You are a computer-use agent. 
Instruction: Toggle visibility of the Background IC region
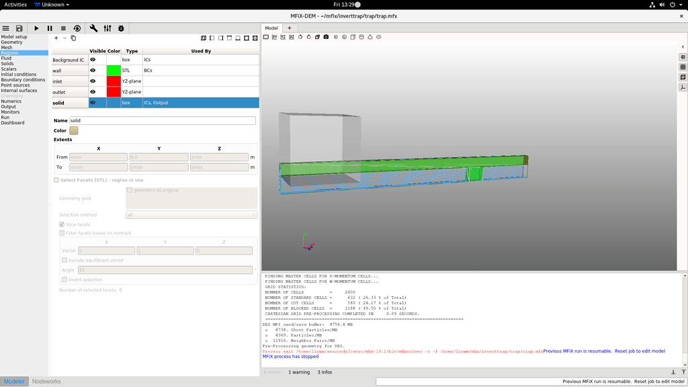point(93,60)
